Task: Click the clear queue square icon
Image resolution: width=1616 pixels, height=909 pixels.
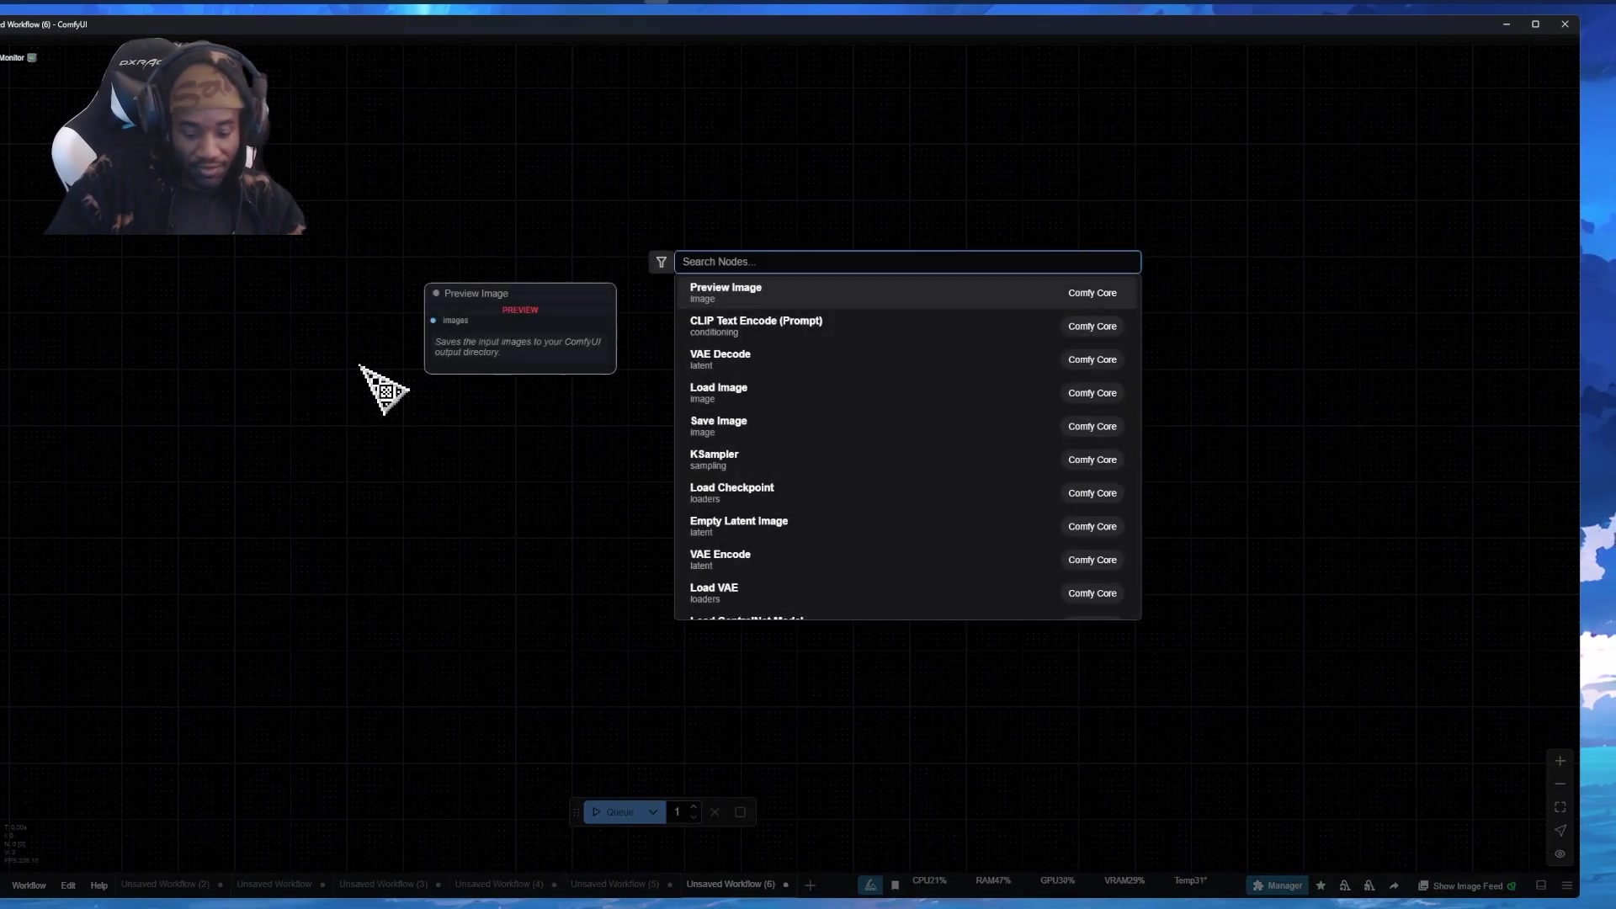Action: (740, 812)
